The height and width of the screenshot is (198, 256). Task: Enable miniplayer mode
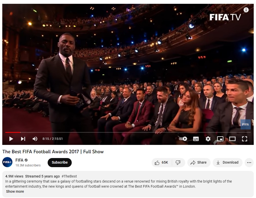pyautogui.click(x=220, y=139)
